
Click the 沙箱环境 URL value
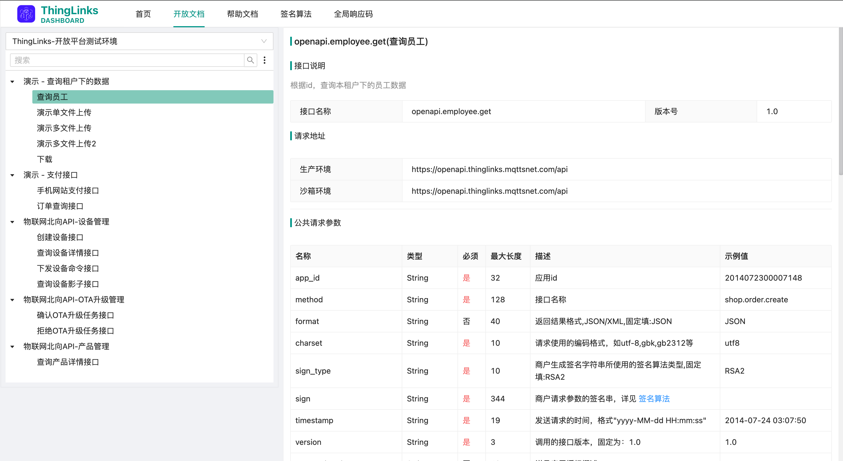(x=490, y=191)
